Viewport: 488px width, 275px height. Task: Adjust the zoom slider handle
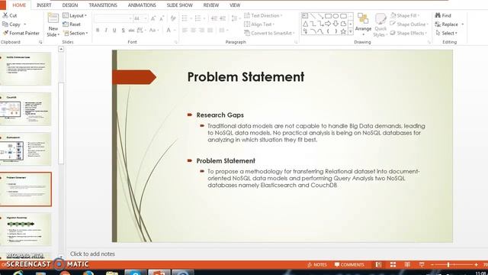point(448,265)
